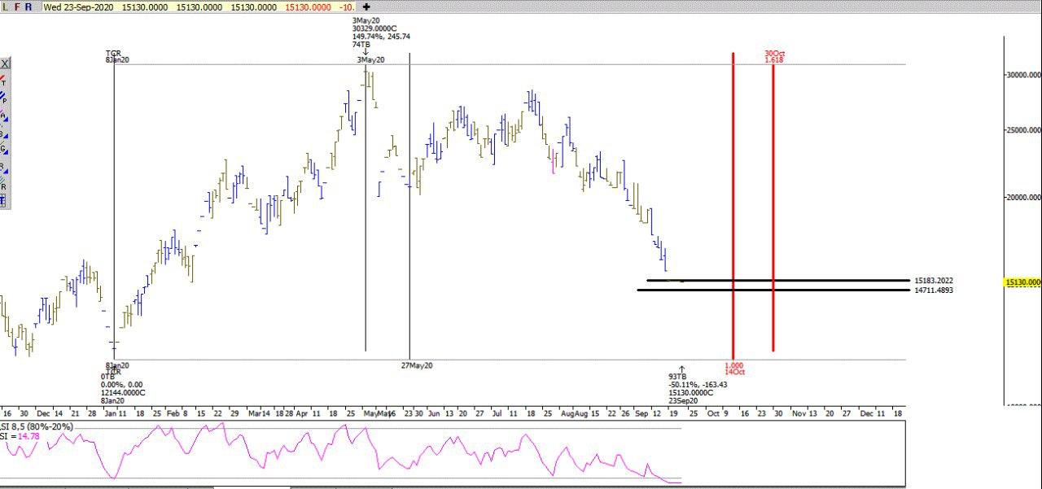Select the upper R tool with blue corner
Viewport: 1042px width, 489px height.
click(x=3, y=168)
